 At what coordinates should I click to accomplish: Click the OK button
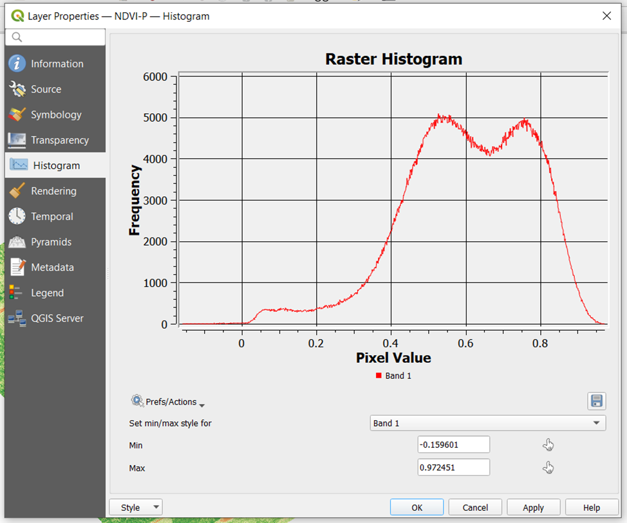(x=416, y=508)
